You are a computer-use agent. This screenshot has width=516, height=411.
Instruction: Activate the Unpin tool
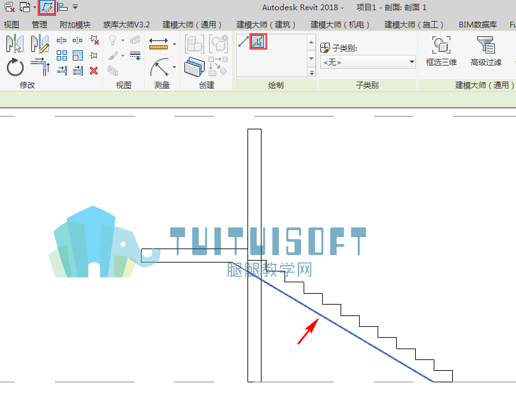[x=94, y=40]
